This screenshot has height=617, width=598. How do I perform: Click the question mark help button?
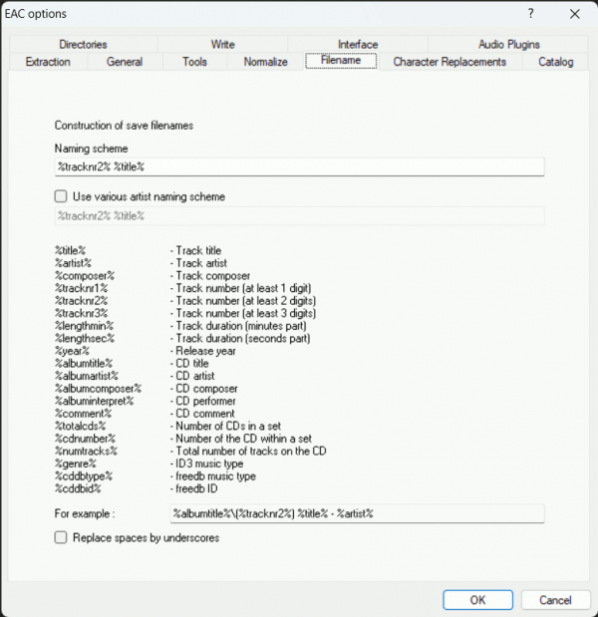(529, 14)
